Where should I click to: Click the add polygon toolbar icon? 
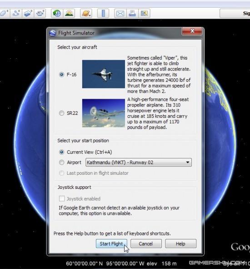point(5,13)
